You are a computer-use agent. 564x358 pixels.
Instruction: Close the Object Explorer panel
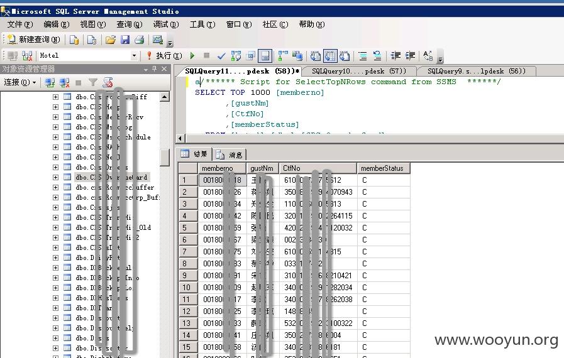[164, 68]
